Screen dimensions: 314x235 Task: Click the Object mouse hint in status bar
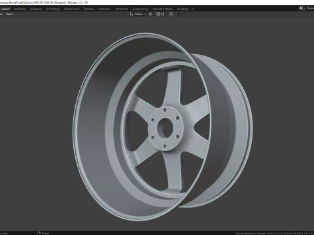[x=43, y=233]
